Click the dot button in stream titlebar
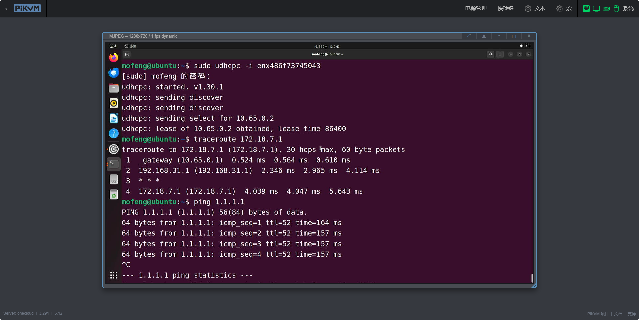Viewport: 639px width, 320px height. click(x=499, y=36)
